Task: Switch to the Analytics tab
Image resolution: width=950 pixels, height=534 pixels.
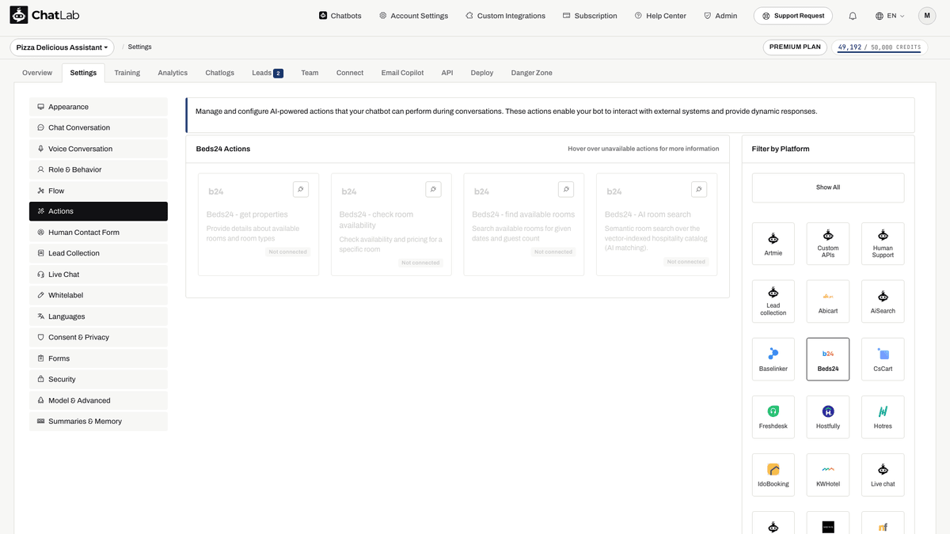Action: click(173, 73)
